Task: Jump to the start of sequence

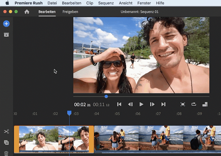Action: 119,104
